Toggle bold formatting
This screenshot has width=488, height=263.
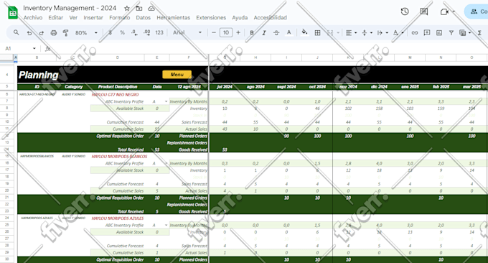tap(251, 32)
